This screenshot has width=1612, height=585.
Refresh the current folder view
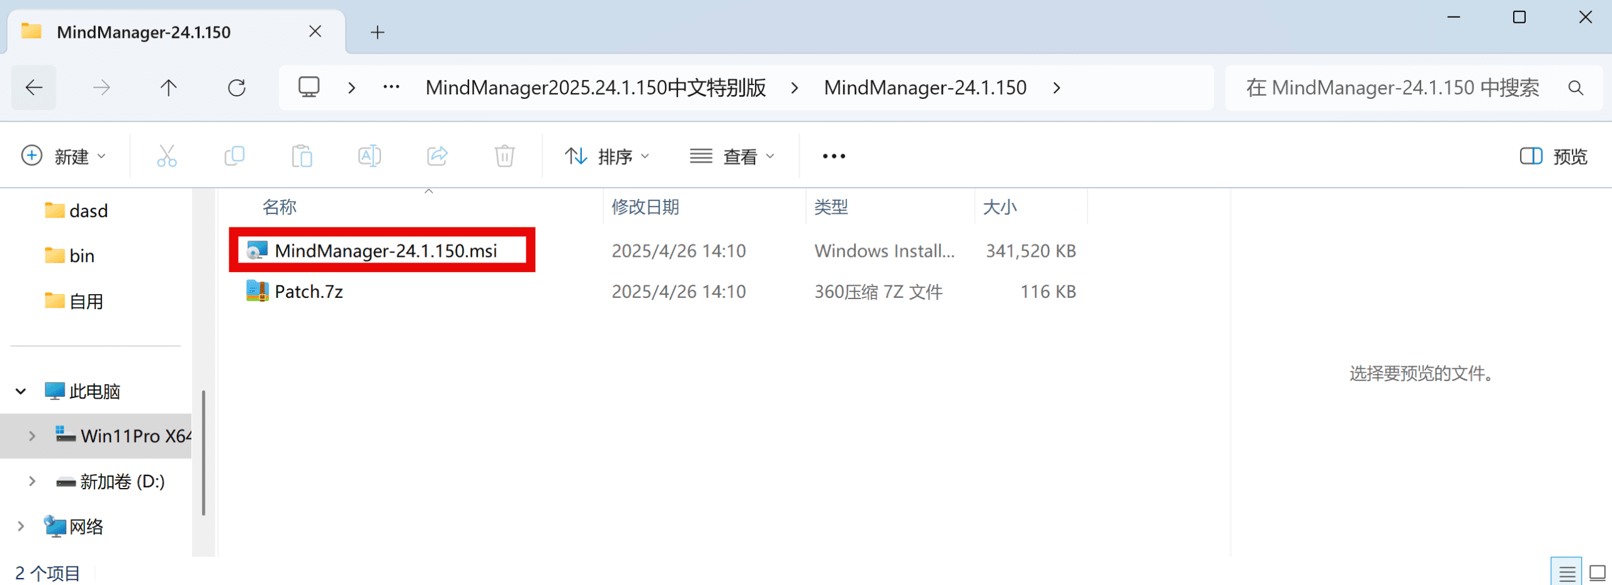(237, 88)
